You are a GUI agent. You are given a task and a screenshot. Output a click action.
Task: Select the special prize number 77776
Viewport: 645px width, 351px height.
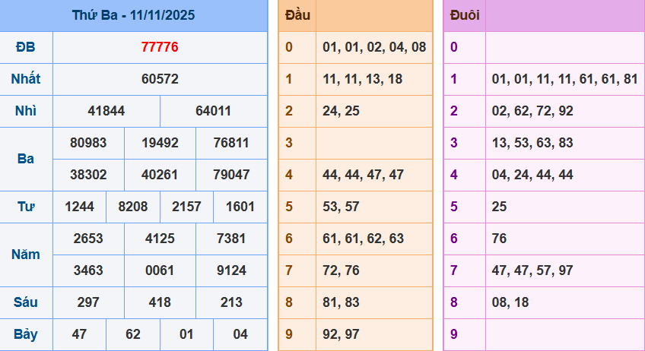pyautogui.click(x=160, y=47)
